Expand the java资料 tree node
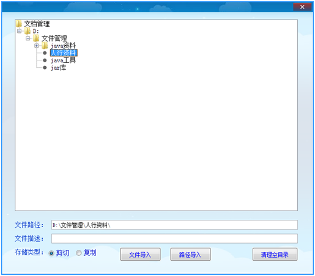Viewport: 315px width, 276px height. 37,46
